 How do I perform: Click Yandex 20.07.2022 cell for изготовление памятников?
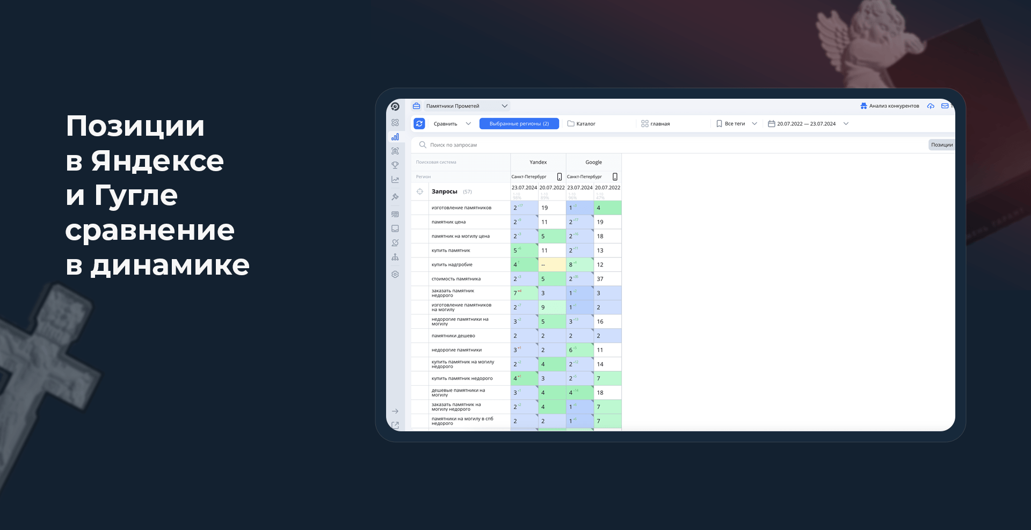552,208
